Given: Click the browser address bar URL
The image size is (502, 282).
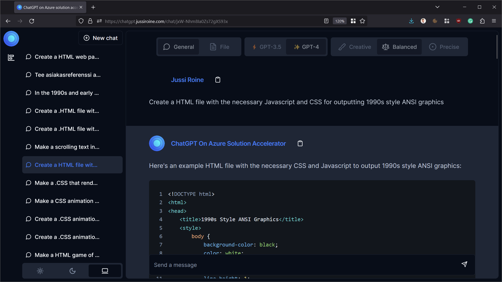Looking at the screenshot, I should 166,21.
